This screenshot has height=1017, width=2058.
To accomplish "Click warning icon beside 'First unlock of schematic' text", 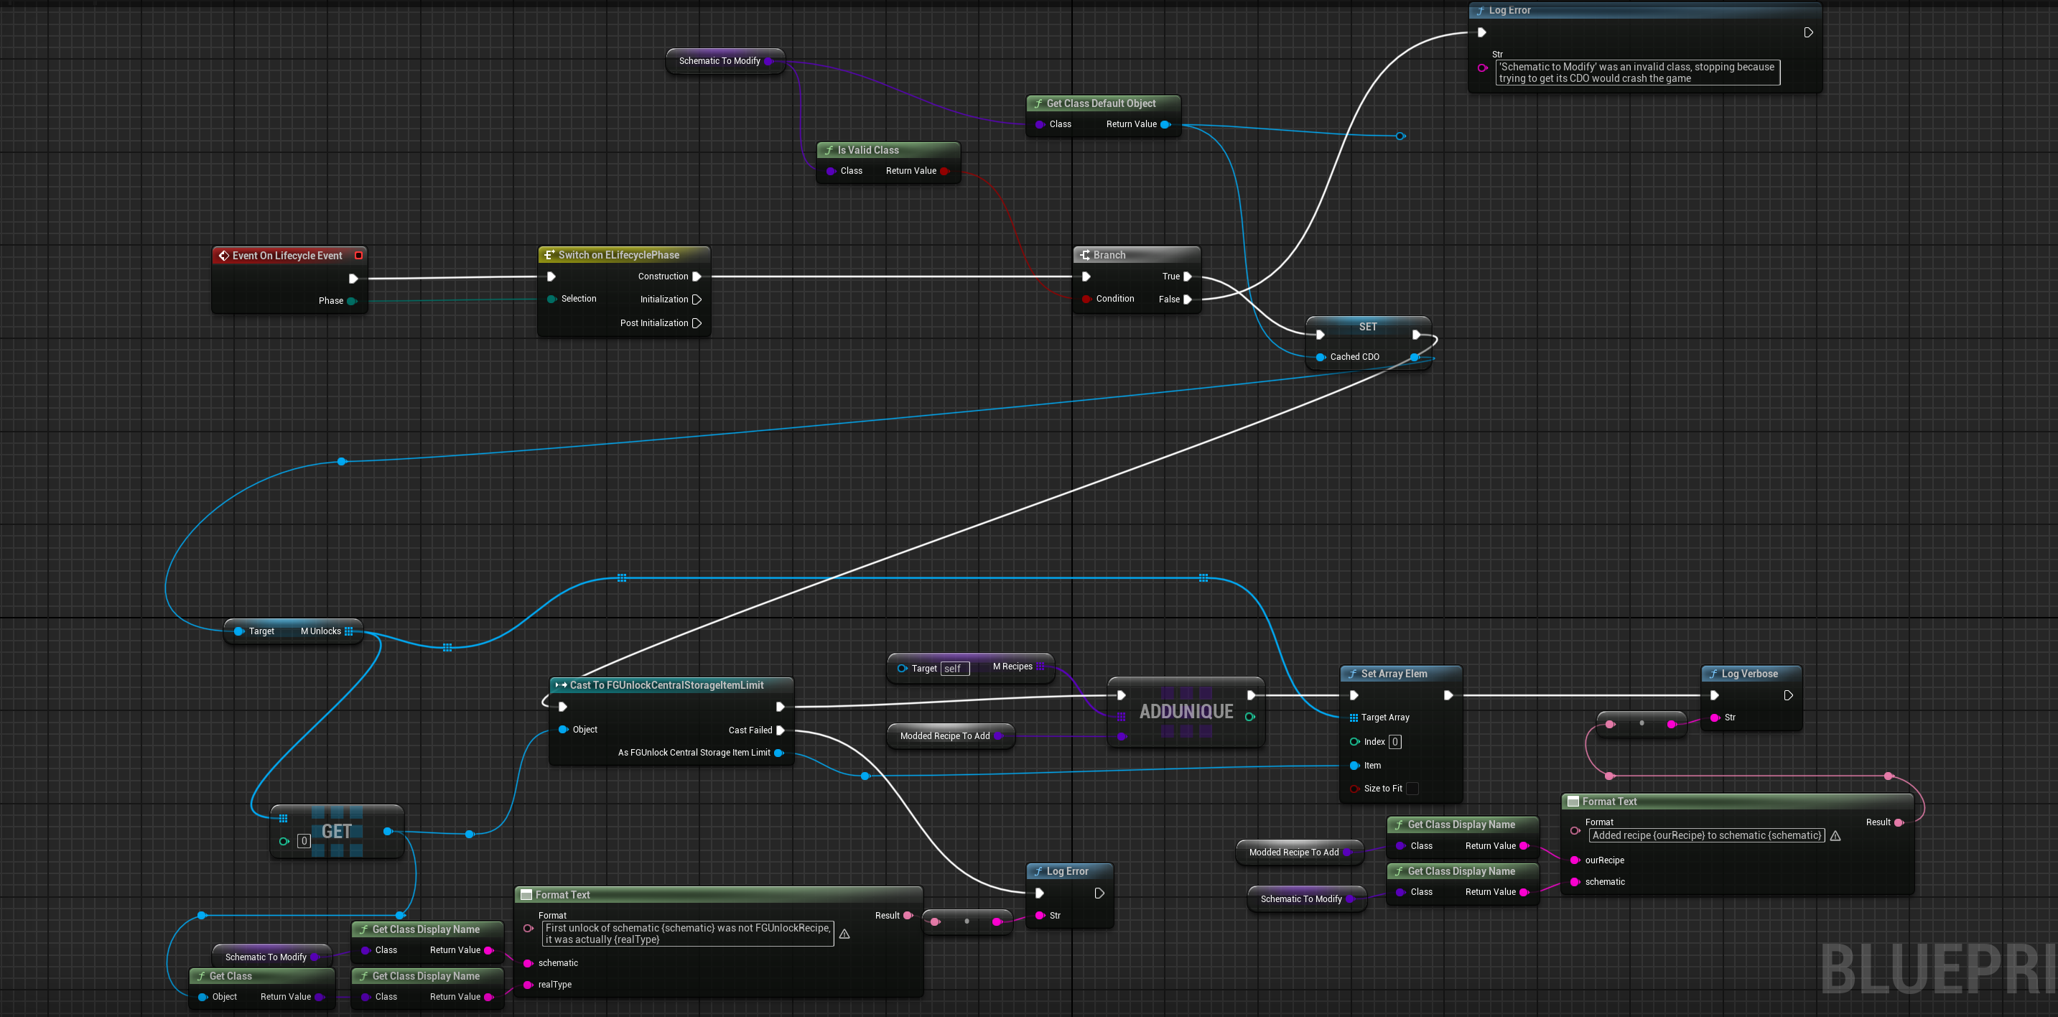I will [x=844, y=934].
